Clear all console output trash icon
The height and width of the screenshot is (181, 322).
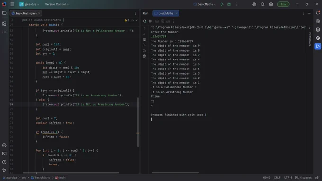pos(144,56)
